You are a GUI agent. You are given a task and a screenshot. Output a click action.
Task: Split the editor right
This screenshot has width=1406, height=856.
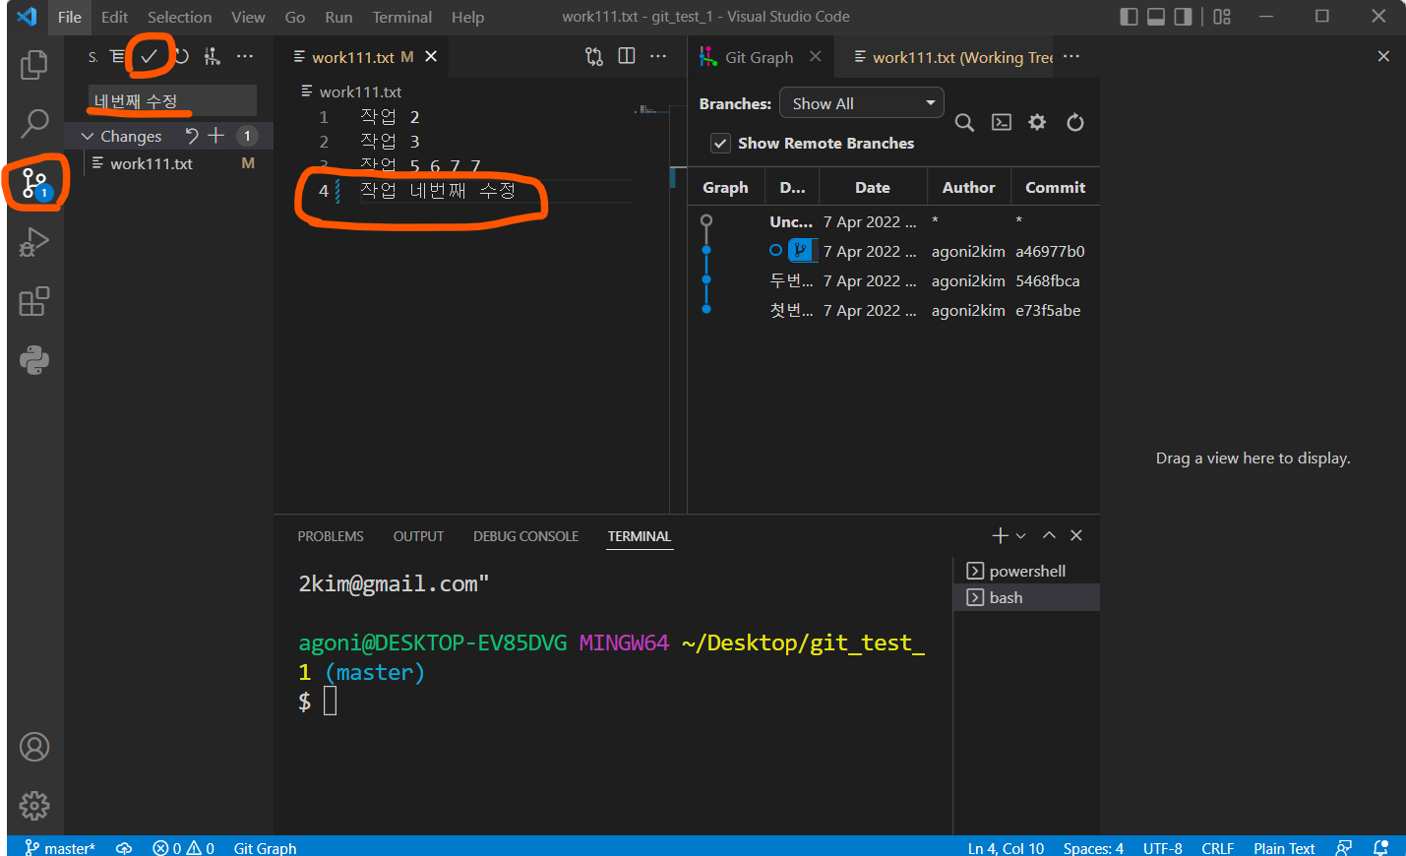click(x=627, y=57)
